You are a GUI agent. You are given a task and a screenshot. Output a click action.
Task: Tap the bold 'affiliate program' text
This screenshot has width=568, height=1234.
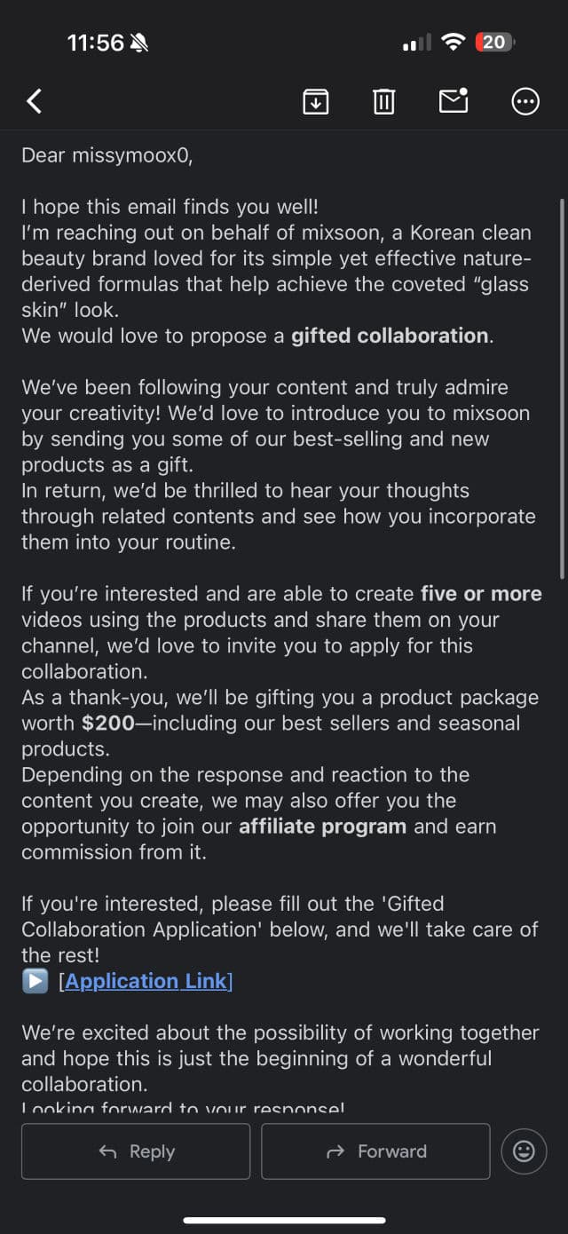322,827
